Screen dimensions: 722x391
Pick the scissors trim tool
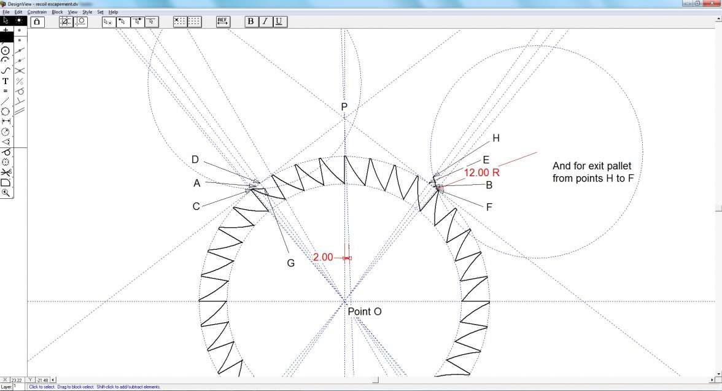(6, 172)
